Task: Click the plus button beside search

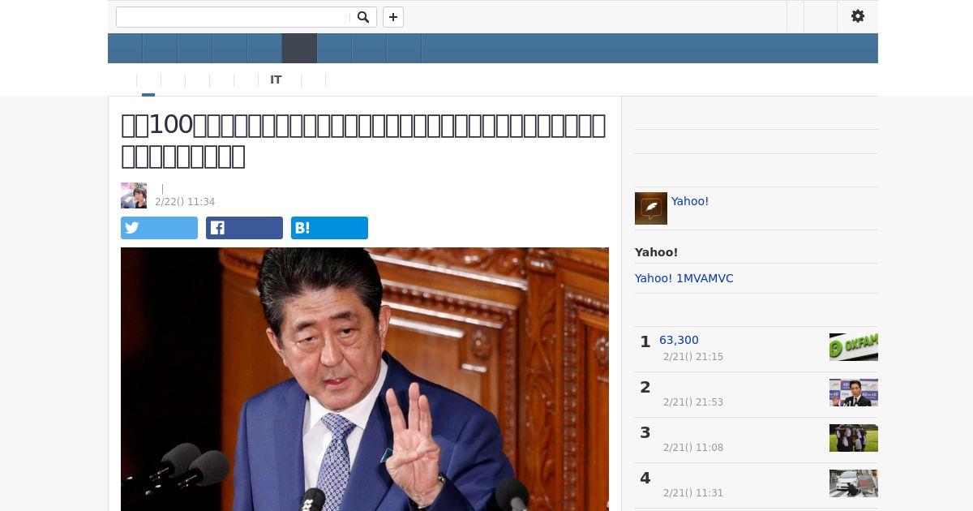Action: click(x=393, y=17)
